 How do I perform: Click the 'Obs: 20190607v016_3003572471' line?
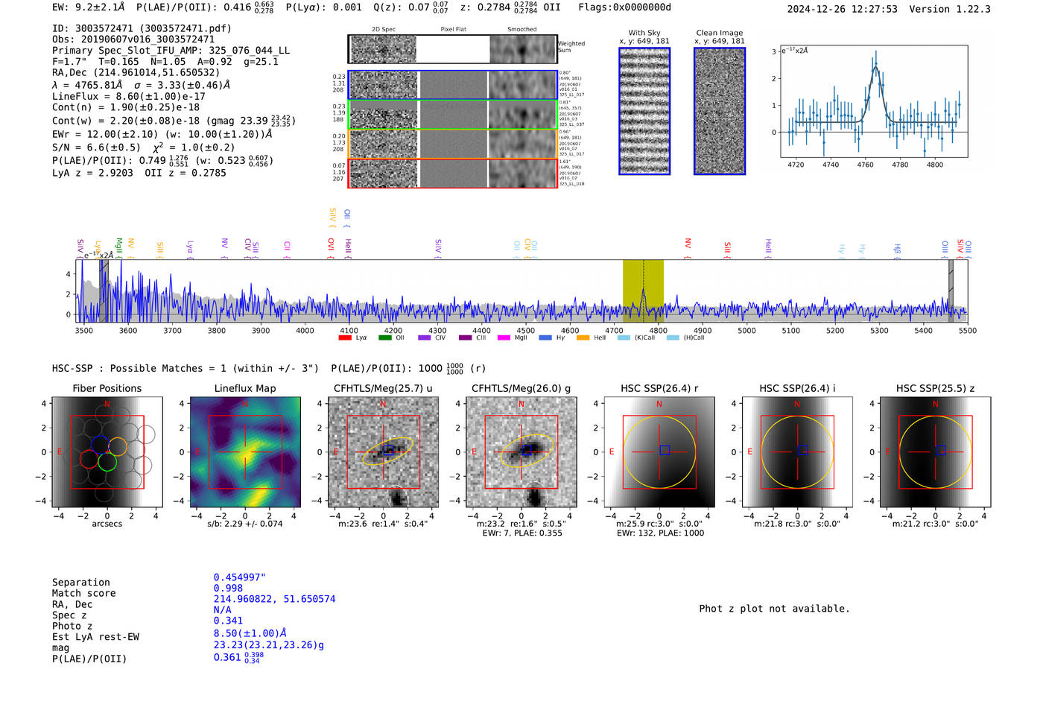pos(133,39)
